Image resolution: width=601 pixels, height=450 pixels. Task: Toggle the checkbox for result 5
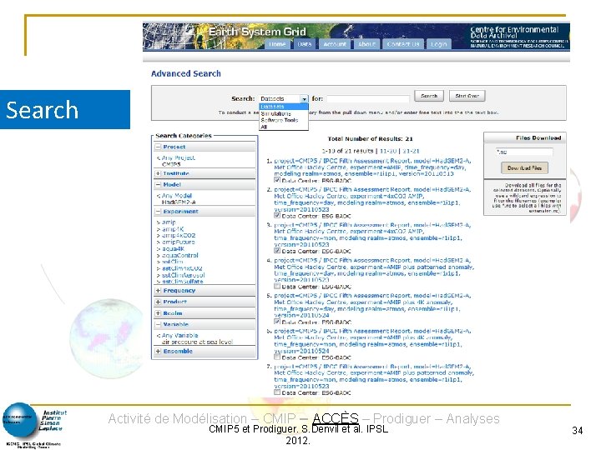pyautogui.click(x=277, y=322)
